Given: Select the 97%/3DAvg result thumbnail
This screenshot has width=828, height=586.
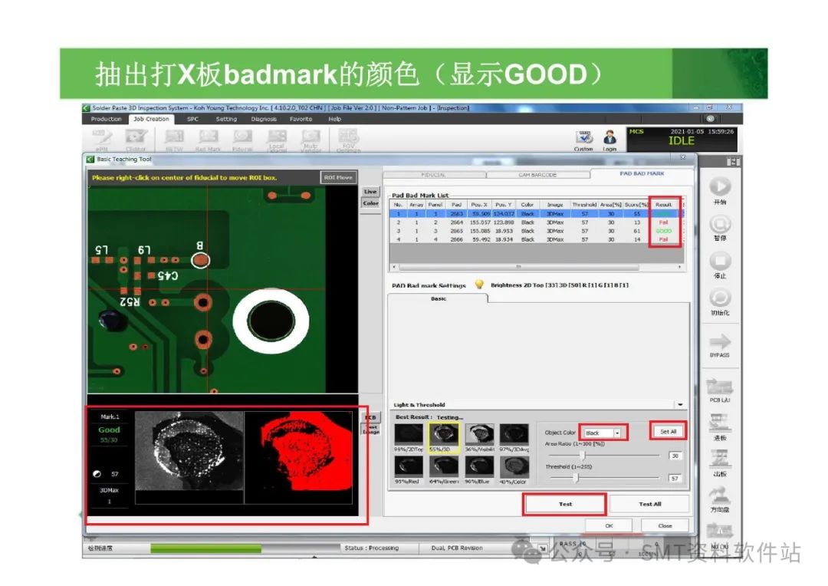Looking at the screenshot, I should 514,434.
